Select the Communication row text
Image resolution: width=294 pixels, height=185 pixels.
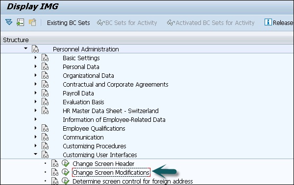pyautogui.click(x=83, y=137)
